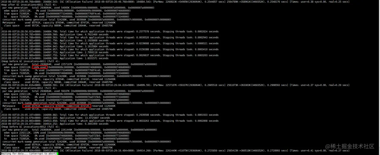The image size is (380, 155).
Task: Click stopping threads value "0.0002808 seconds"
Action: click(x=207, y=121)
